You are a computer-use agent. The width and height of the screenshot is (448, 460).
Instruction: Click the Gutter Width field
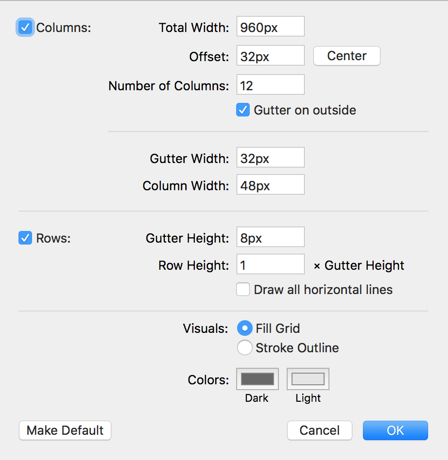tap(270, 158)
